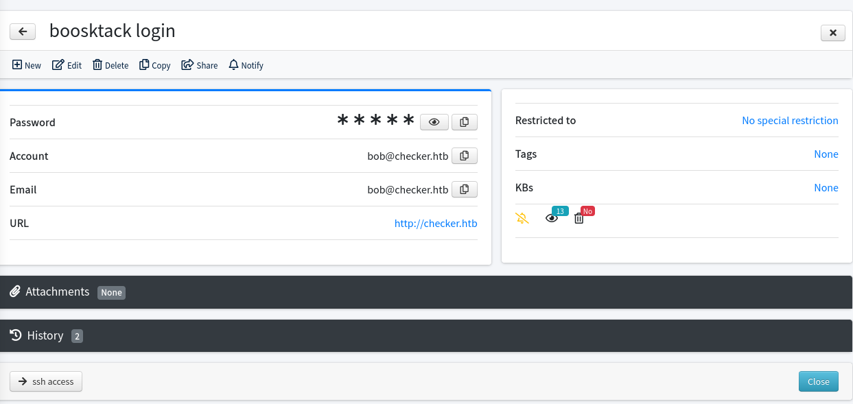
Task: Open Edit for boosktack login
Action: pyautogui.click(x=67, y=65)
